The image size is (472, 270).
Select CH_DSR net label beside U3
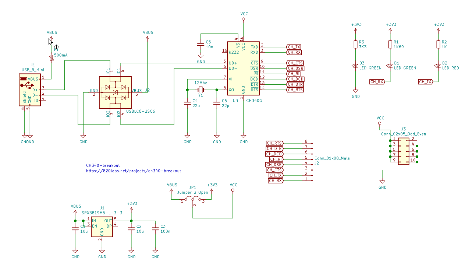click(295, 68)
